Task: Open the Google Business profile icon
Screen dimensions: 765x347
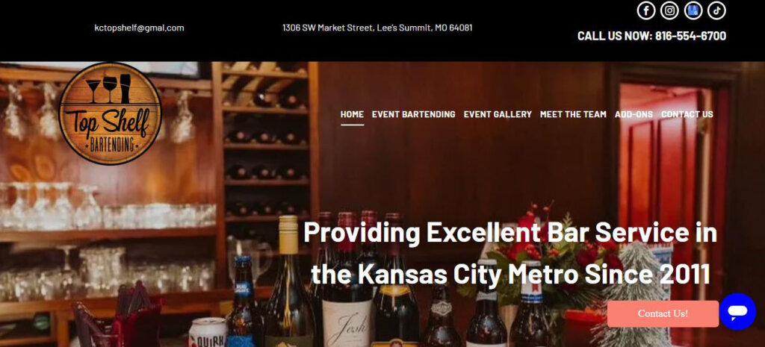Action: click(x=693, y=10)
